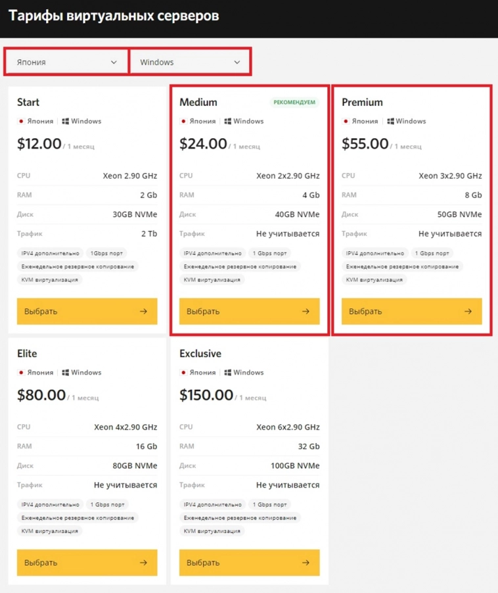Click Выбрать button for Start plan
498x593 pixels.
pos(87,312)
